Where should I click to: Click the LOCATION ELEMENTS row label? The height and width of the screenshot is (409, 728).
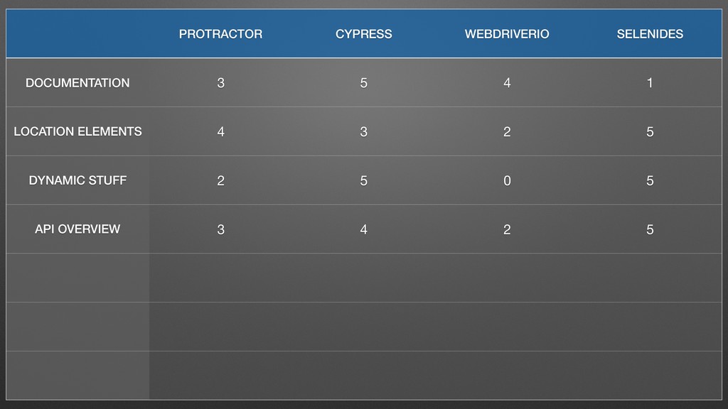click(x=77, y=131)
